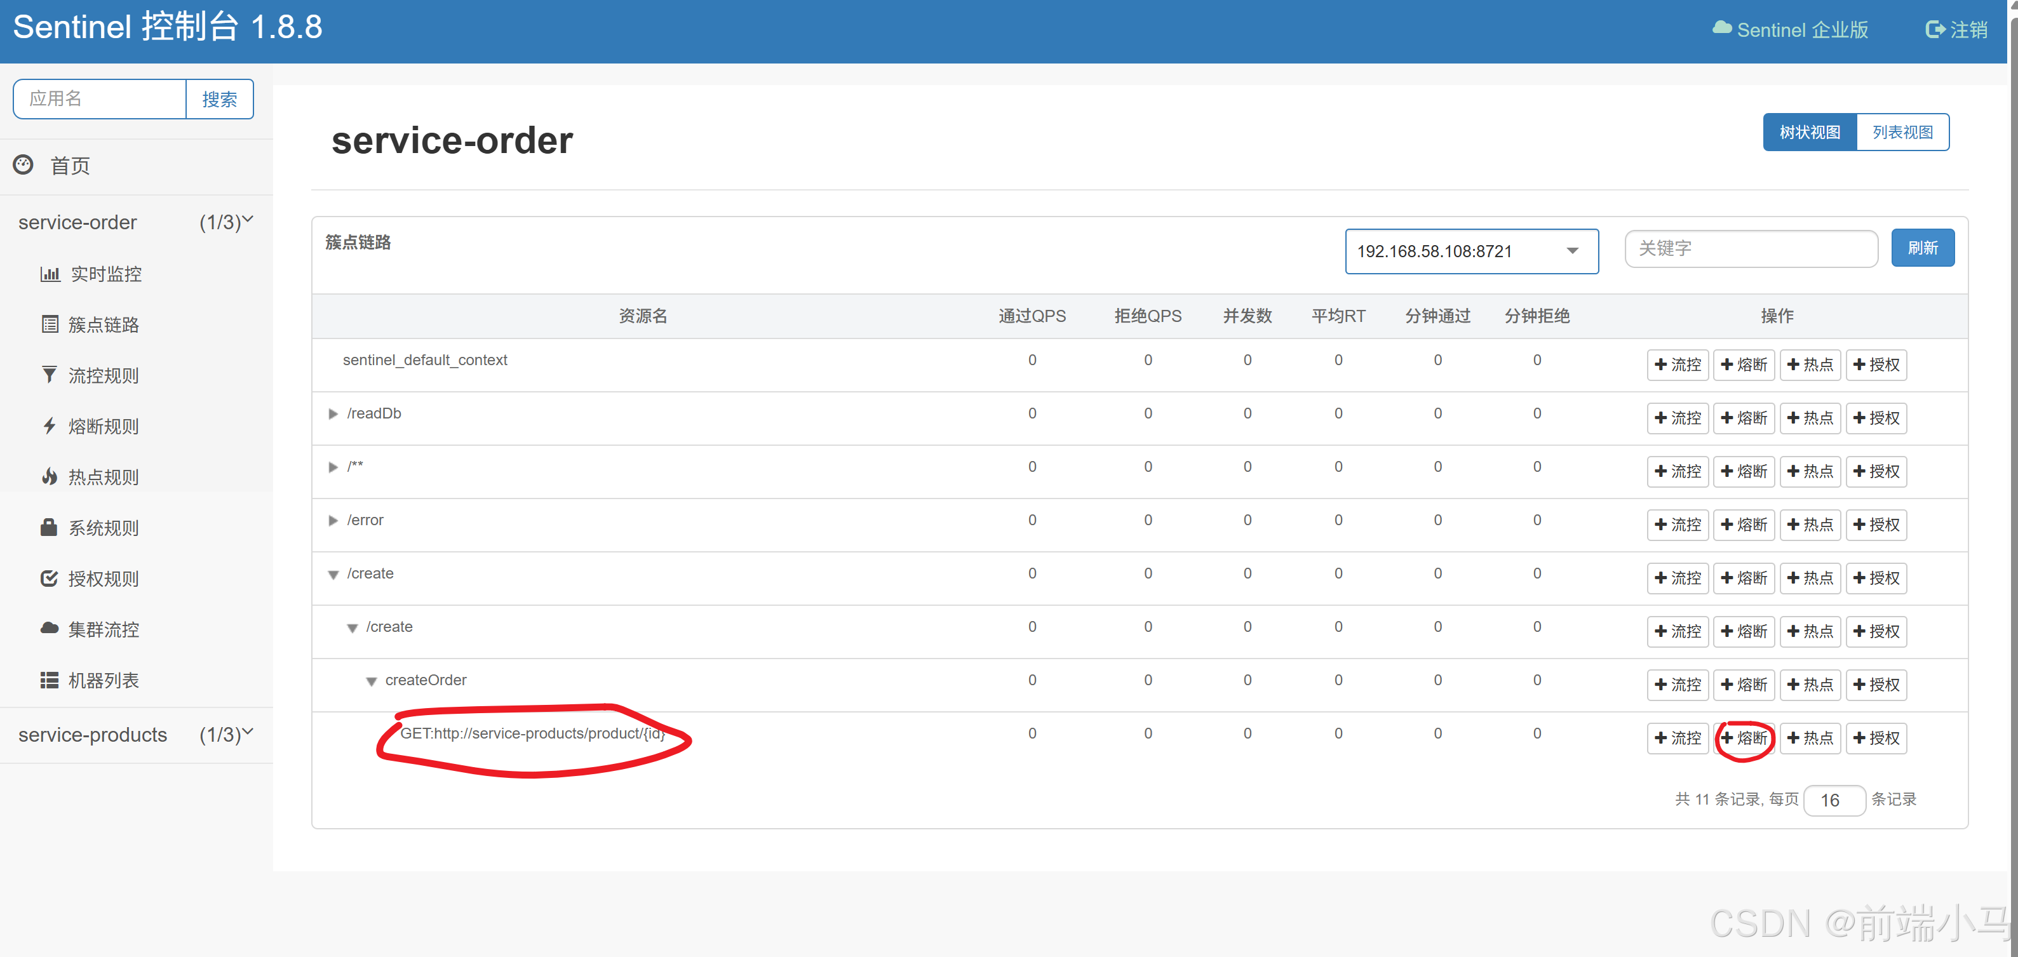2018x957 pixels.
Task: Click the cloud icon beside Sentinel 企业版
Action: [x=1722, y=28]
